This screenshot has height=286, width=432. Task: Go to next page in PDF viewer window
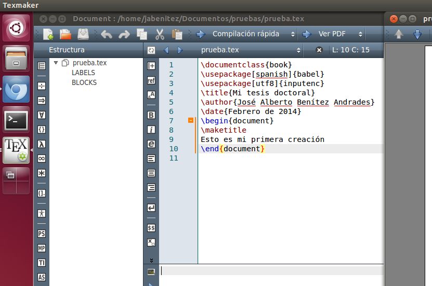click(417, 34)
